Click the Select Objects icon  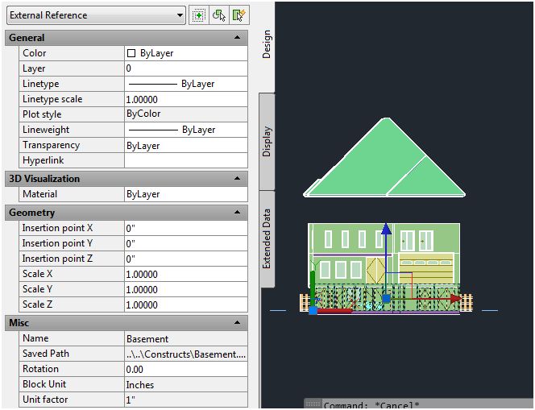coord(219,15)
